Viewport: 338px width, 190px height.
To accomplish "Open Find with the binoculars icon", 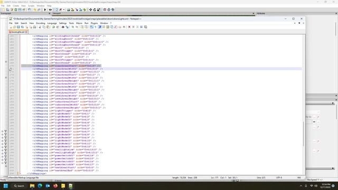I will point(63,27).
